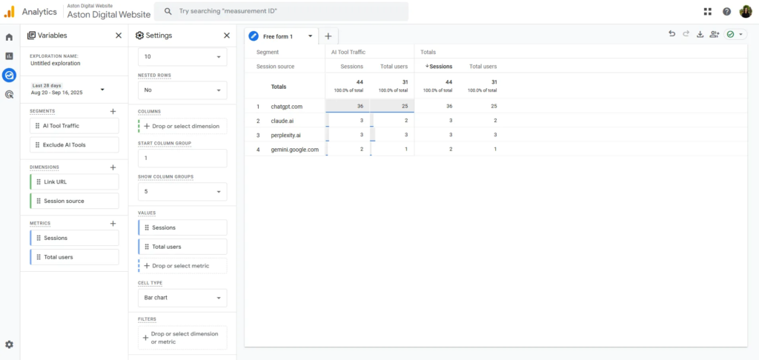Click Drop or select metric in Values

coord(182,266)
